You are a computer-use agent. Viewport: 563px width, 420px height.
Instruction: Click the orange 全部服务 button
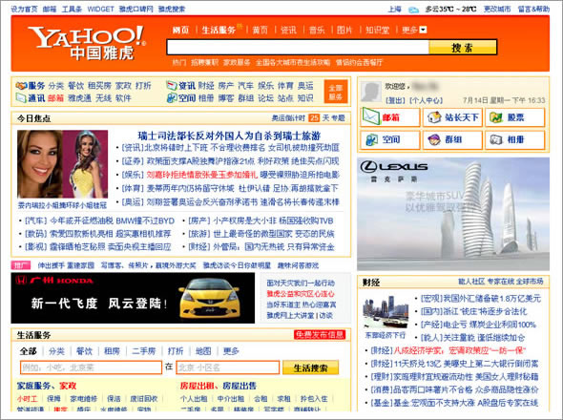336,92
